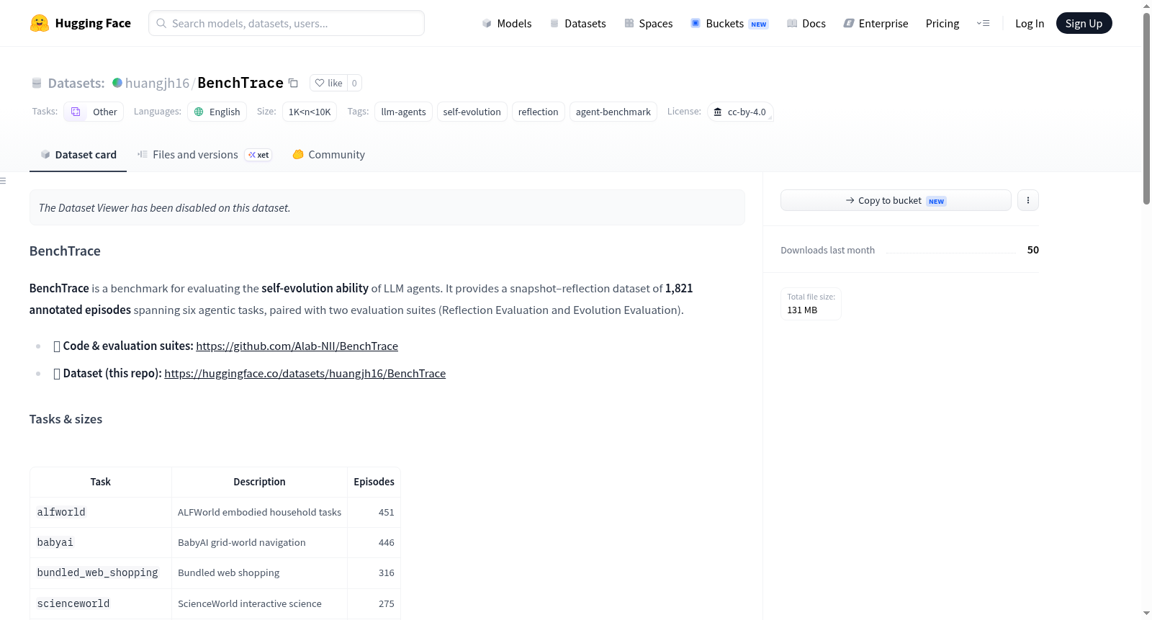This screenshot has width=1152, height=620.
Task: Open the Docs page
Action: (806, 23)
